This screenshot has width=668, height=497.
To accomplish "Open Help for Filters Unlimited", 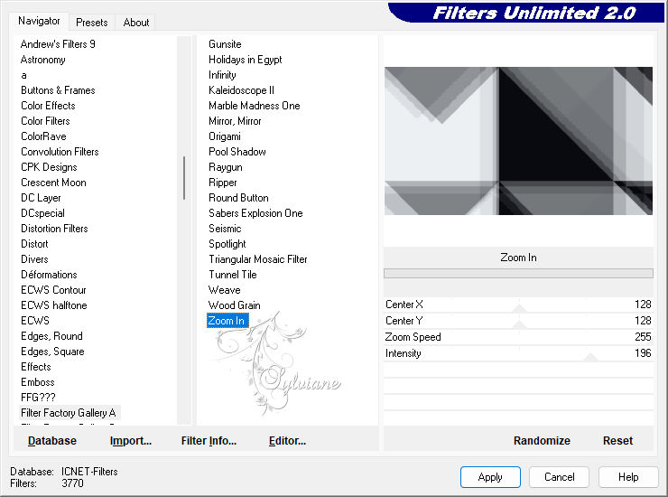I will (628, 477).
